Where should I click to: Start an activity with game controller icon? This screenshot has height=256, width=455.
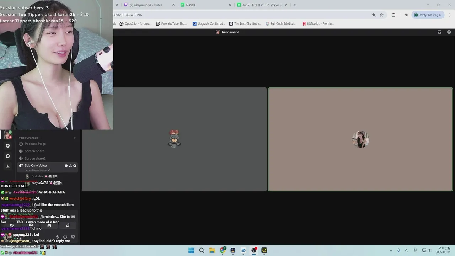click(49, 225)
